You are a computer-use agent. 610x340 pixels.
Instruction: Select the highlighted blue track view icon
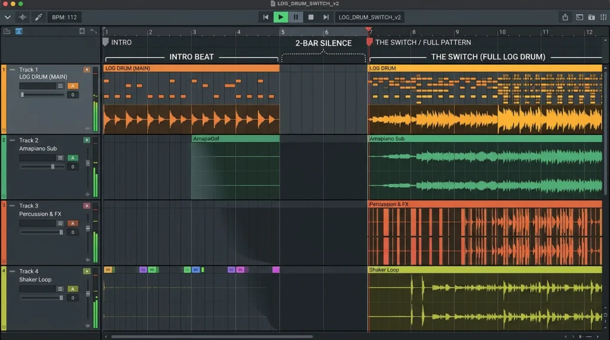pyautogui.click(x=18, y=31)
